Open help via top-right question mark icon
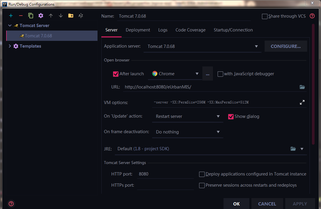 312,16
